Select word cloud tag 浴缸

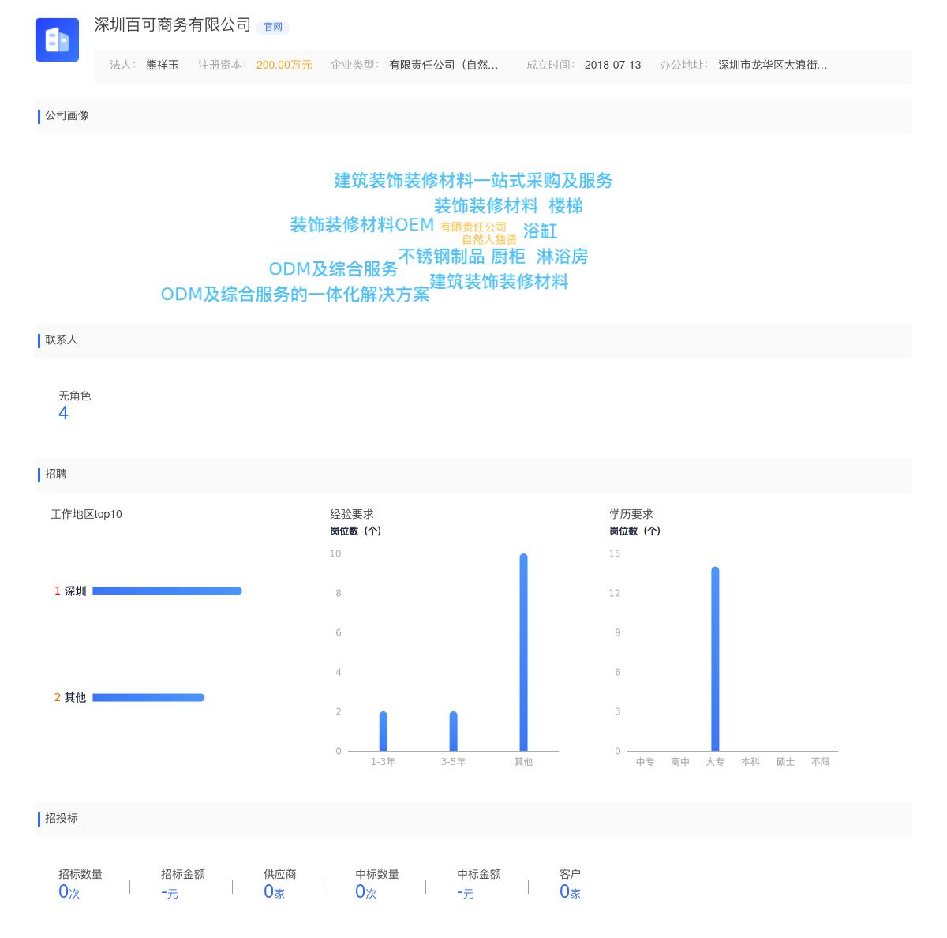(541, 231)
